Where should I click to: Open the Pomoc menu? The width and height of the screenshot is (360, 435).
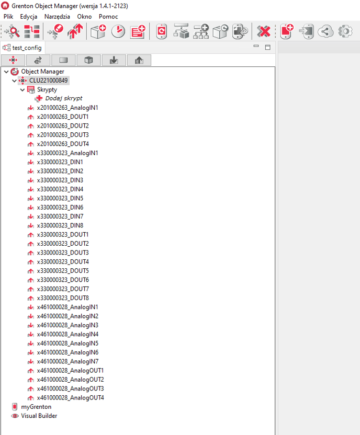[108, 17]
